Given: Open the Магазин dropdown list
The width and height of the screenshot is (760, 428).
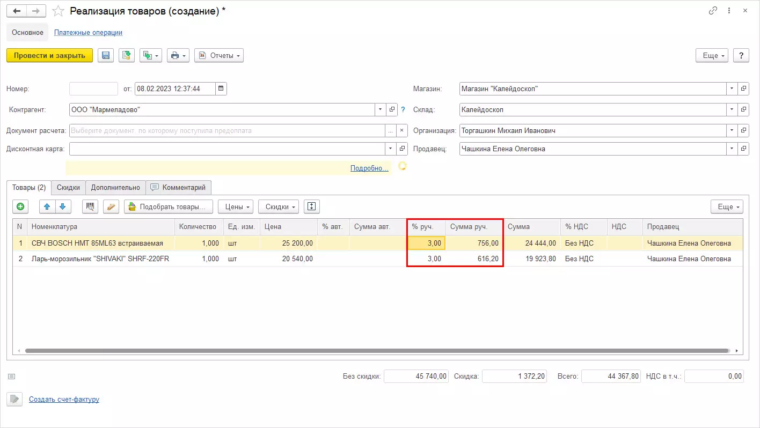Looking at the screenshot, I should 732,88.
